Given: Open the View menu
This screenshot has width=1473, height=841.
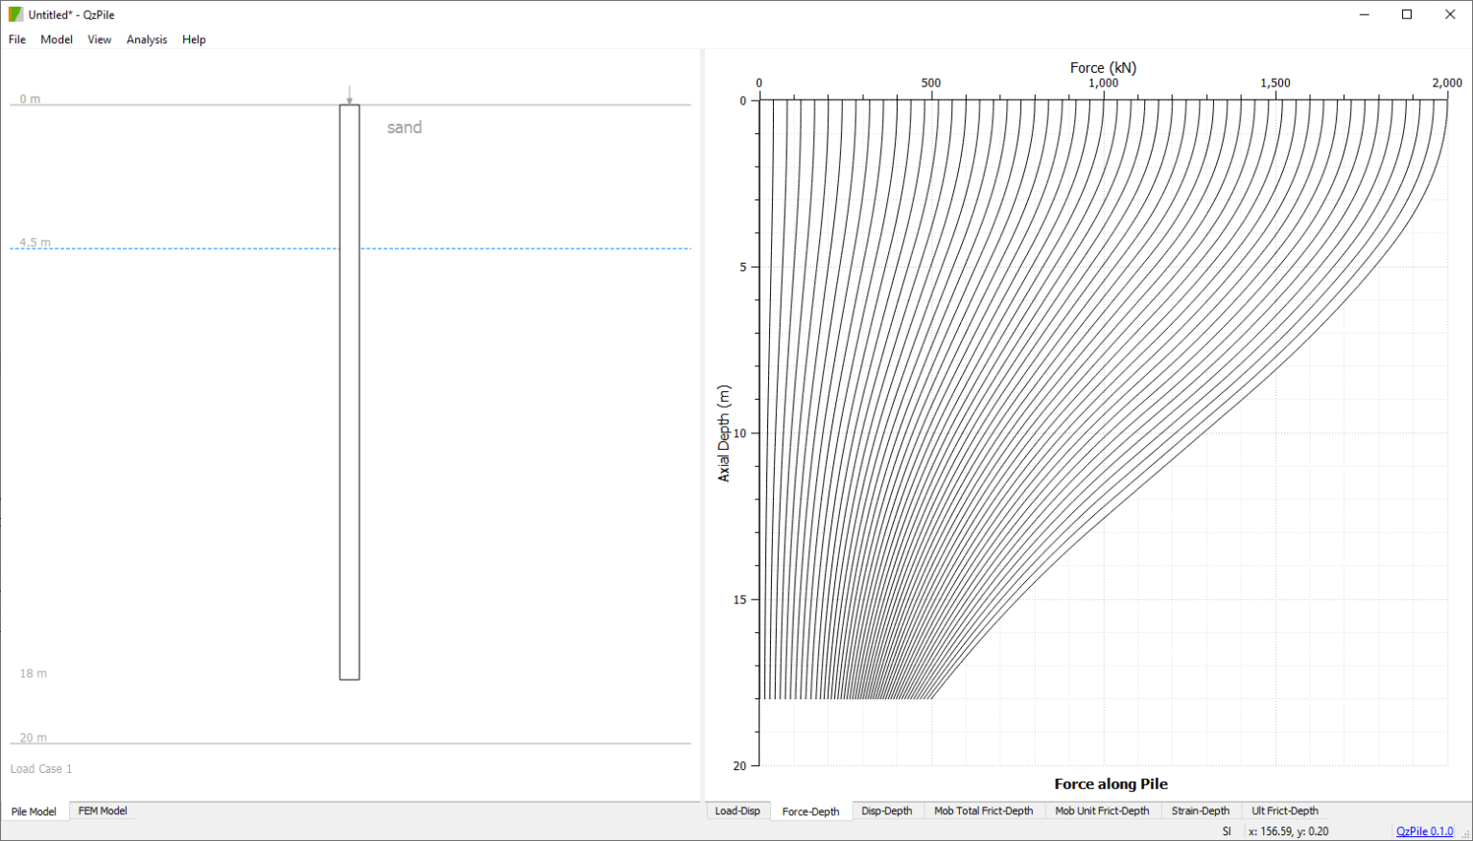Looking at the screenshot, I should (x=99, y=39).
